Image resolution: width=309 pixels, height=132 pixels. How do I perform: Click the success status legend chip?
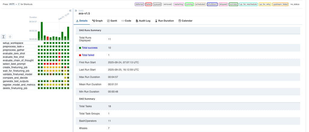click(233, 4)
